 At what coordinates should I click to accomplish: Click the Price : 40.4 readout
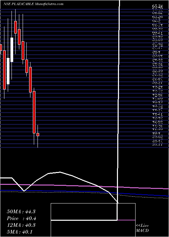[21, 218]
